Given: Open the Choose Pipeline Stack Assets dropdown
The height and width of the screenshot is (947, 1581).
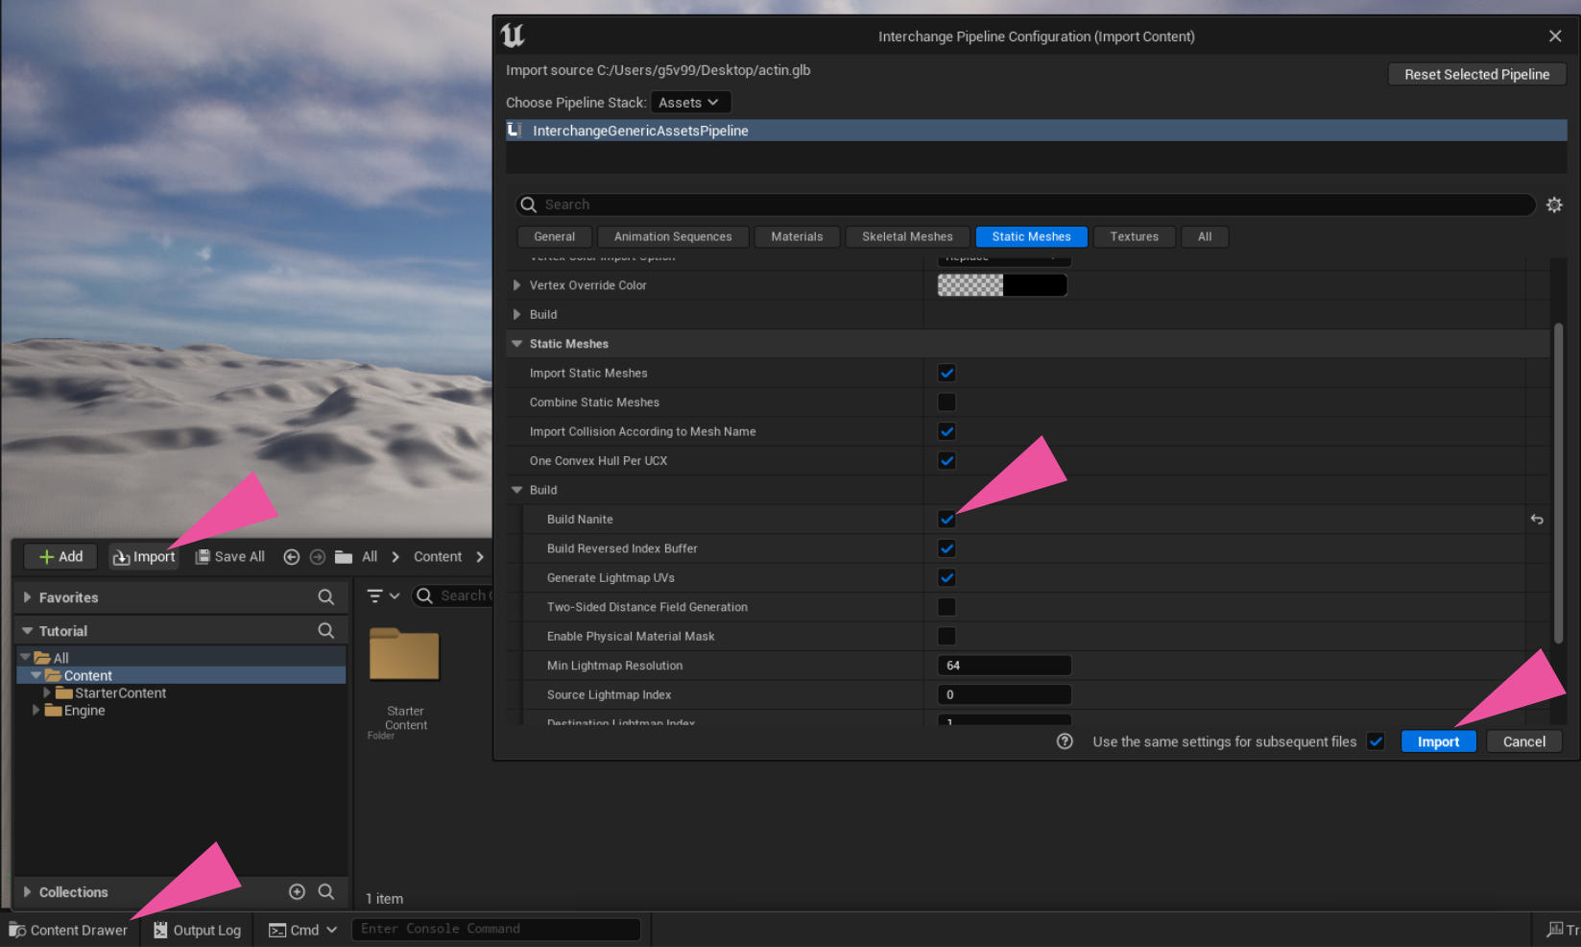Looking at the screenshot, I should coord(689,103).
